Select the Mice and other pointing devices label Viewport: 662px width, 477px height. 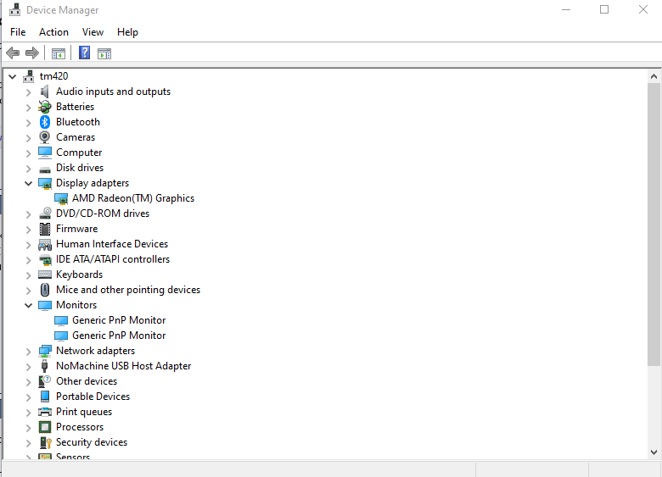[x=128, y=290]
